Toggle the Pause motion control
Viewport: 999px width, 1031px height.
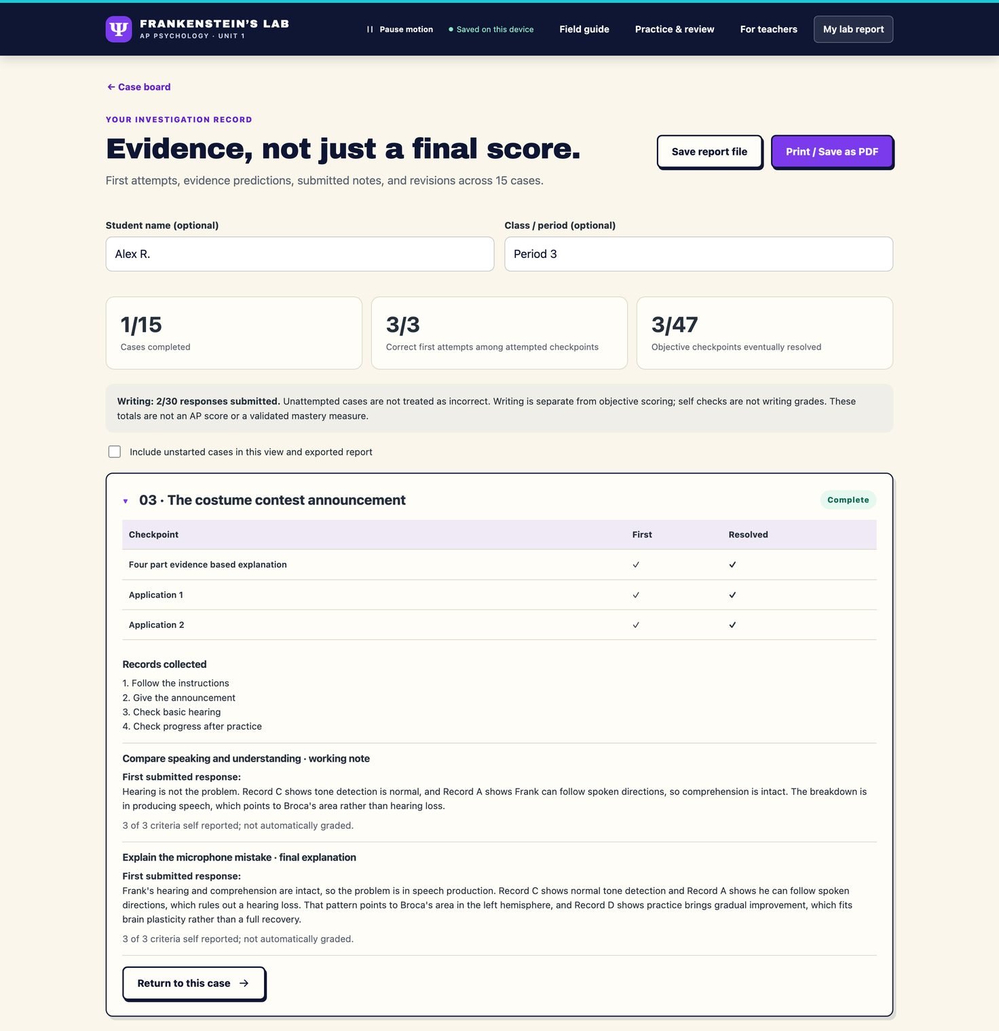click(x=400, y=29)
